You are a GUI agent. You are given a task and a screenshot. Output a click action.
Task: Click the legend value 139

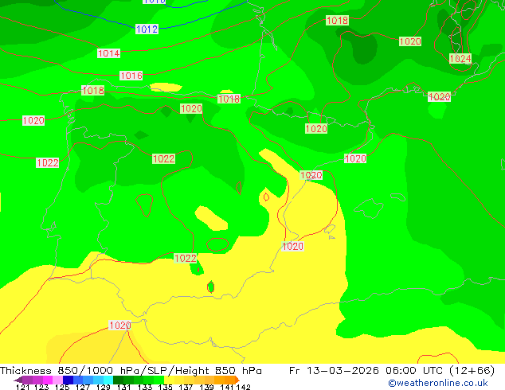tap(206, 387)
